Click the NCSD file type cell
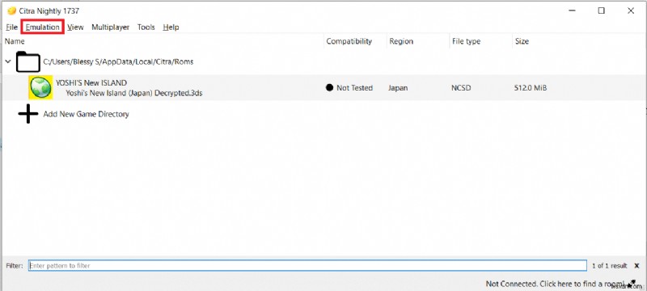 tap(461, 88)
